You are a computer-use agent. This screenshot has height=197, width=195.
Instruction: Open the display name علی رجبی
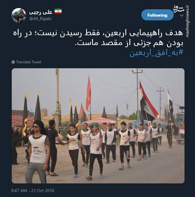tap(41, 12)
